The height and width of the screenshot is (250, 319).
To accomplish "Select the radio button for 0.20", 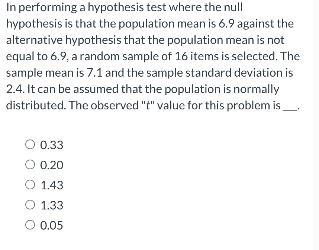I will click(30, 165).
